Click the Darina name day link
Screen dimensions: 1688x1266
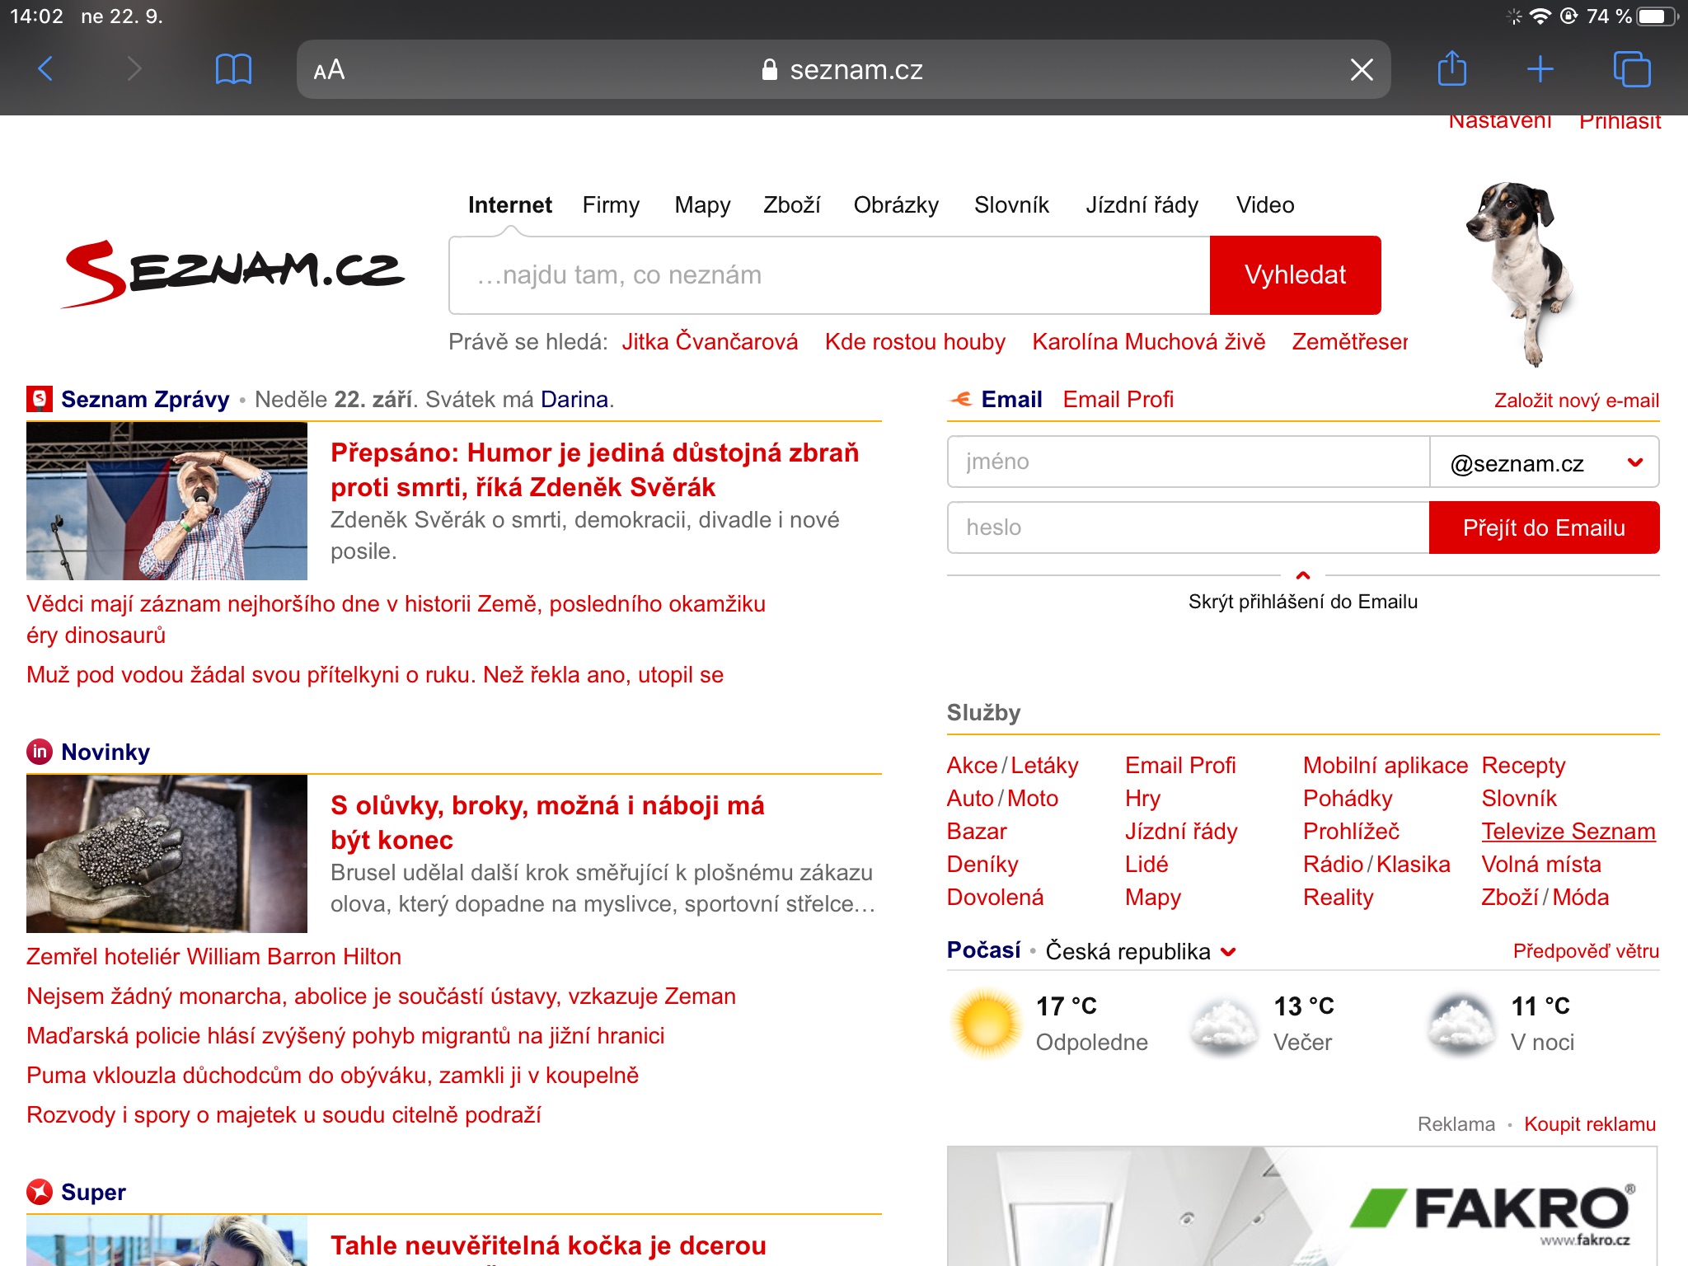point(574,400)
